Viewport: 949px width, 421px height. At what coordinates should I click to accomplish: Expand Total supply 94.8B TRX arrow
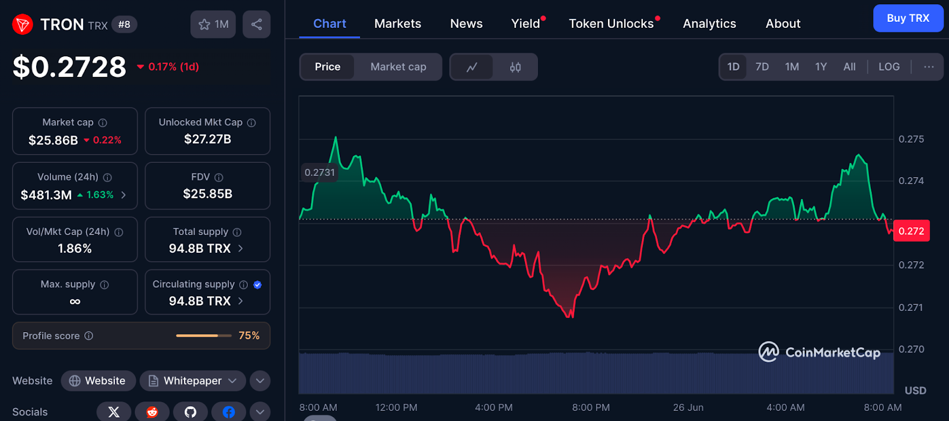(x=240, y=249)
